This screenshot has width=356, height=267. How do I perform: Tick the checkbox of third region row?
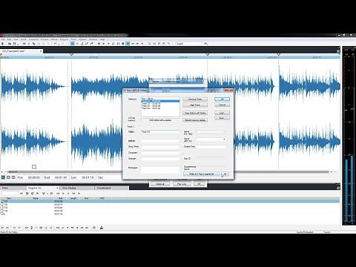(2, 208)
